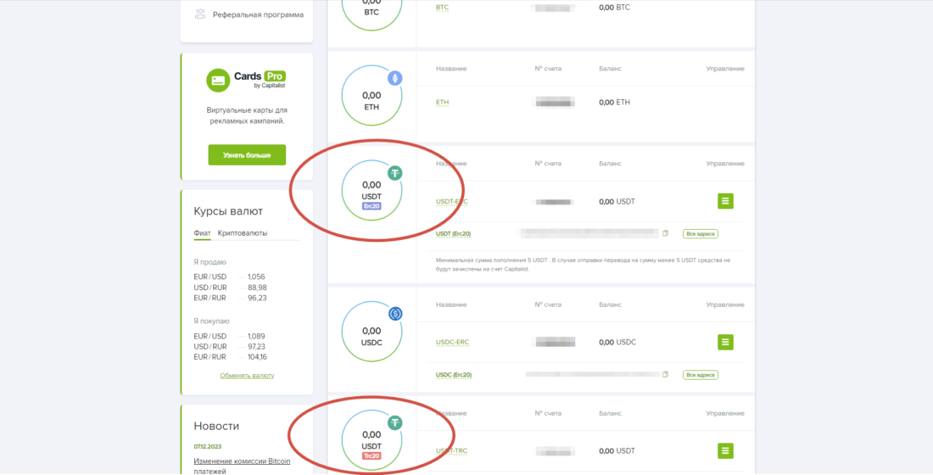Viewport: 933px width, 475px height.
Task: Open the USDC-ERC account link
Action: (x=452, y=343)
